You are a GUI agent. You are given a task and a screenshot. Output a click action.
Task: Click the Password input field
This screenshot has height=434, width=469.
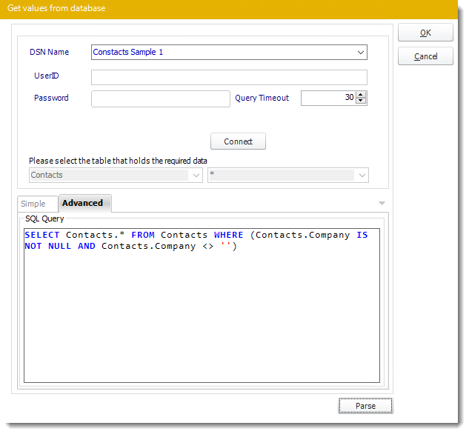[161, 99]
